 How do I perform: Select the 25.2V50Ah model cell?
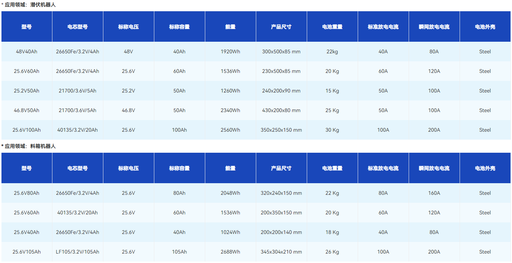(27, 91)
